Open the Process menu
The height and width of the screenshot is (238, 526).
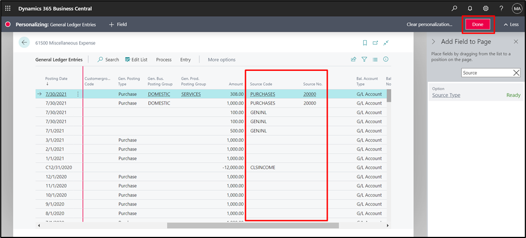(164, 60)
